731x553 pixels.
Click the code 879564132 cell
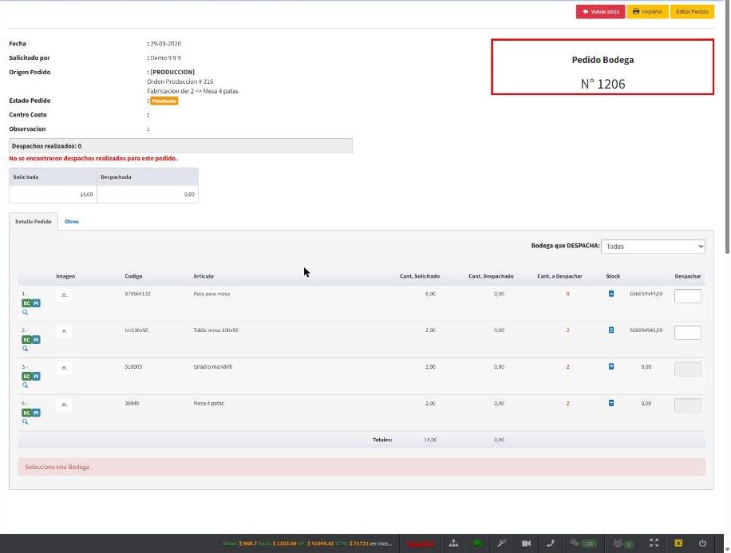(x=137, y=294)
